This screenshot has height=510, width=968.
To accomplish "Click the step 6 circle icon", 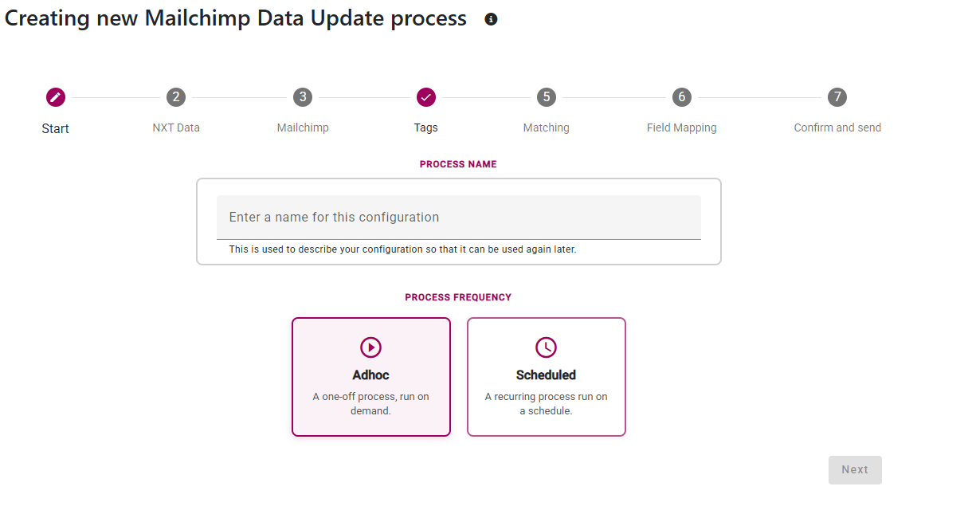I will pos(681,97).
